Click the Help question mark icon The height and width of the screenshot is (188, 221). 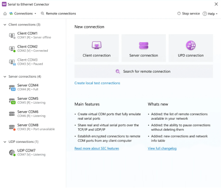coord(204,14)
